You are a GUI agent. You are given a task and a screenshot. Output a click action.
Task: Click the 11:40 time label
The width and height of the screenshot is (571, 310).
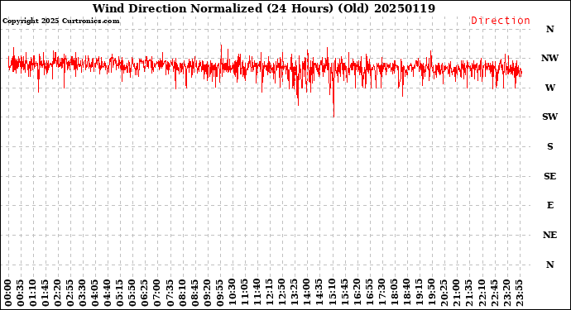coord(257,293)
